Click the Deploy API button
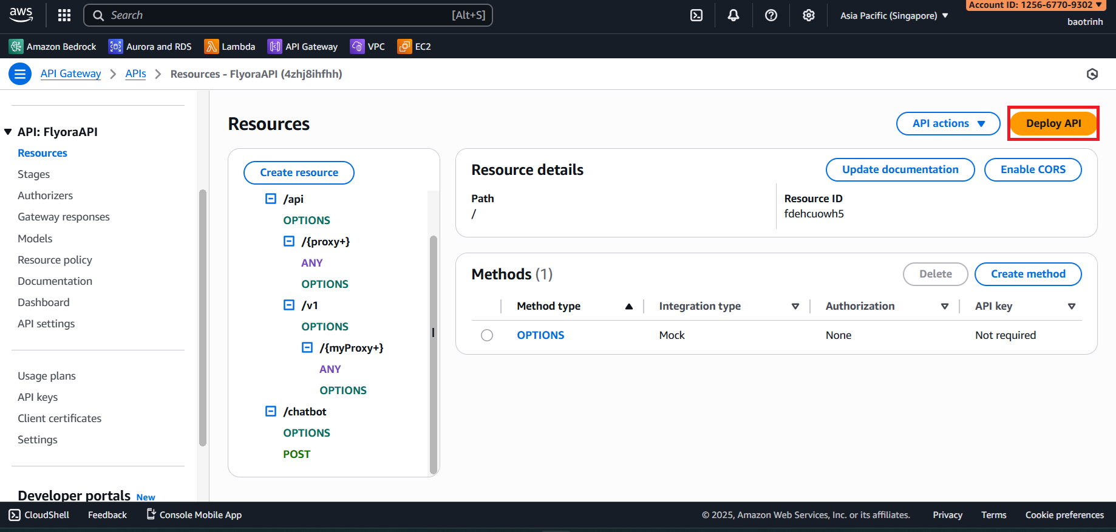Screen dimensions: 1116x532 tap(1053, 123)
